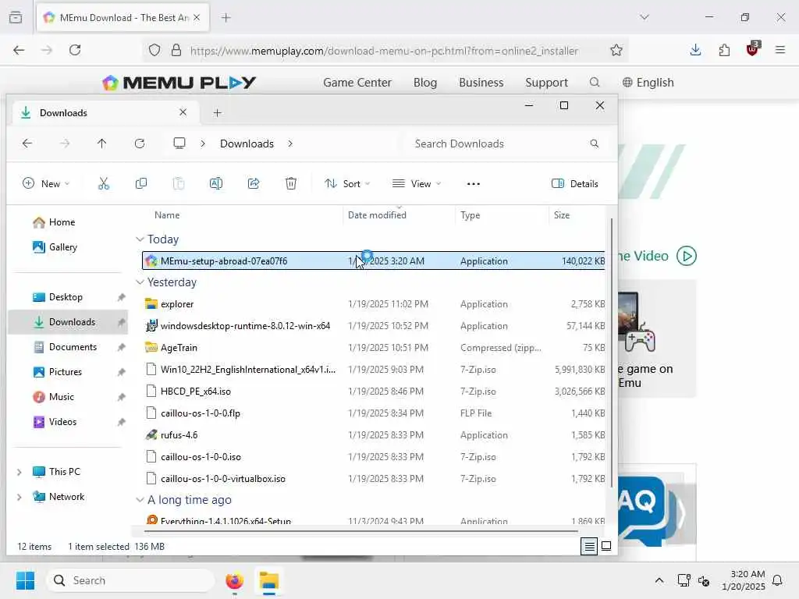Open Windows Start menu
Screen dimensions: 799x599
click(x=25, y=580)
